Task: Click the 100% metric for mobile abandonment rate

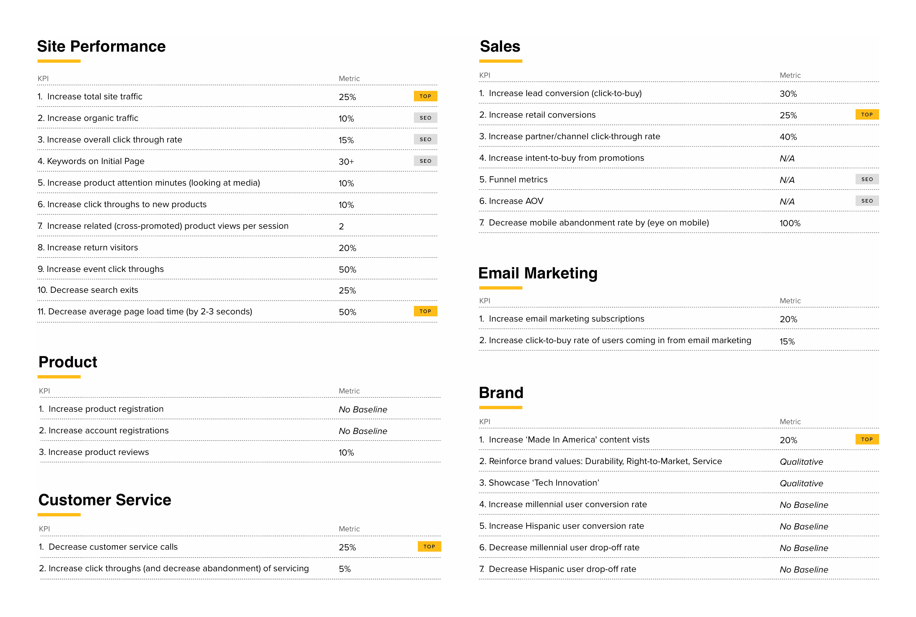Action: coord(790,223)
